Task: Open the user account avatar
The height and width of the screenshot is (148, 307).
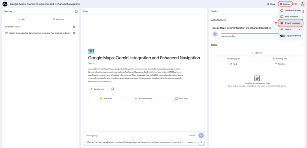Action: point(303,4)
